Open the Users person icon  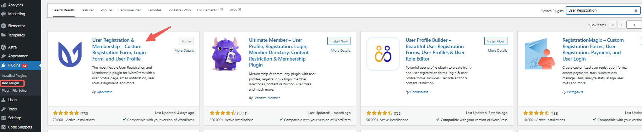coord(4,100)
